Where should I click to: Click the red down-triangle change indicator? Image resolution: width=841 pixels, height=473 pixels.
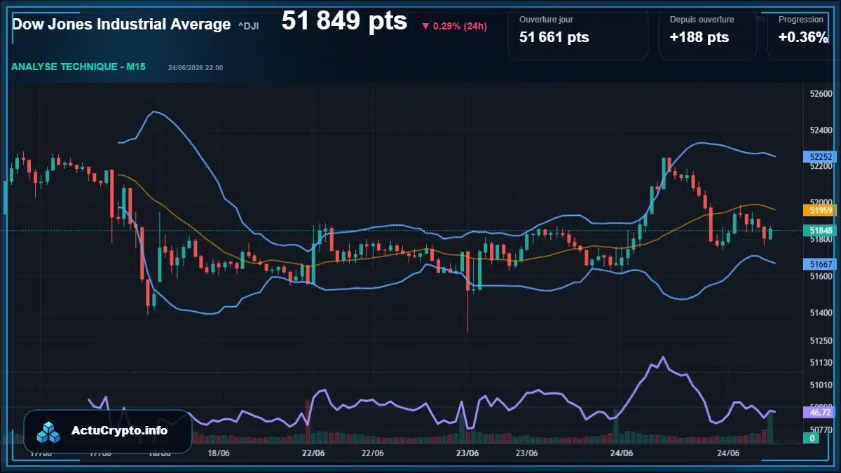pos(425,27)
